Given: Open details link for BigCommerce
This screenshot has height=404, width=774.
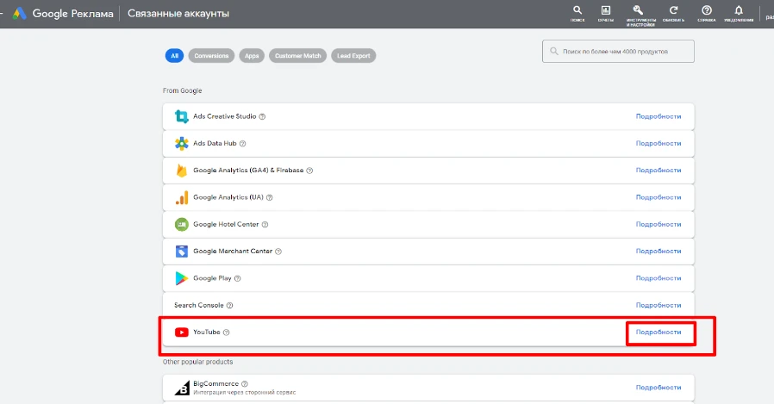Looking at the screenshot, I should click(x=659, y=388).
